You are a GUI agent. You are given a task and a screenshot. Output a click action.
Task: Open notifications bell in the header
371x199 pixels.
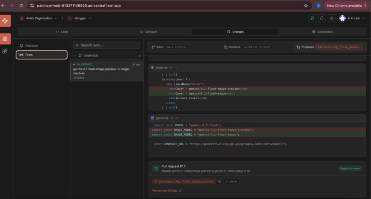coord(322,18)
